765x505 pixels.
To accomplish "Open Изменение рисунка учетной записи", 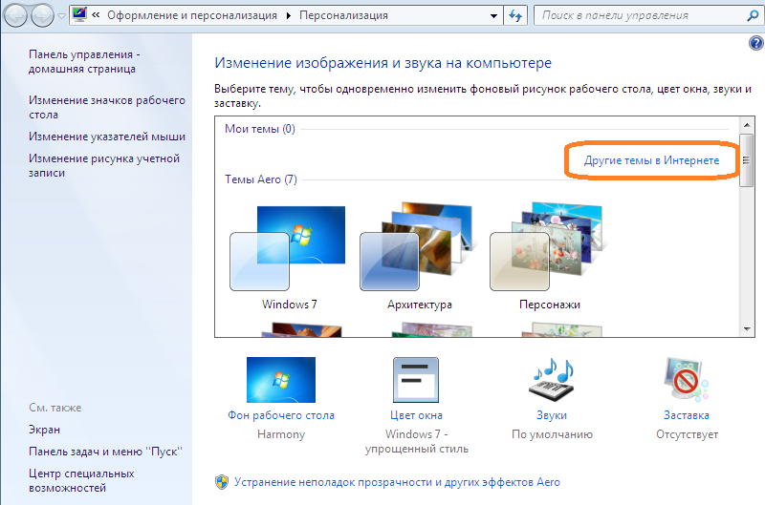I will [x=104, y=165].
